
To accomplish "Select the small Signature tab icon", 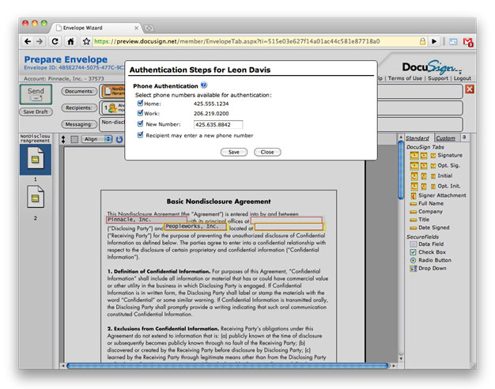I will [433, 156].
